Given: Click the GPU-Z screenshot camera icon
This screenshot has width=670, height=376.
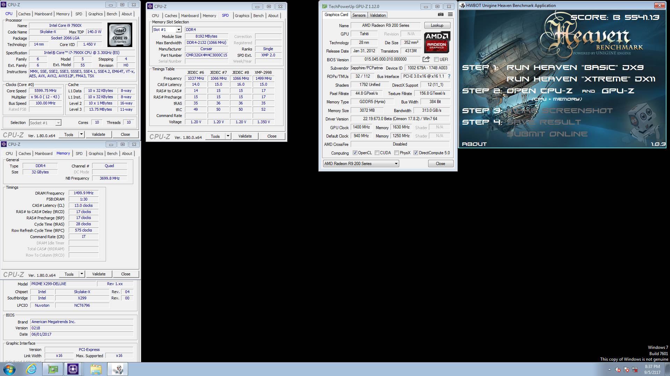Looking at the screenshot, I should pos(441,15).
